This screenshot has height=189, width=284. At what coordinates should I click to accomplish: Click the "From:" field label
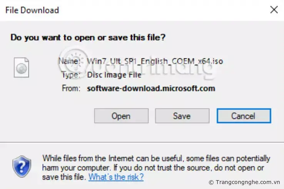coord(71,88)
